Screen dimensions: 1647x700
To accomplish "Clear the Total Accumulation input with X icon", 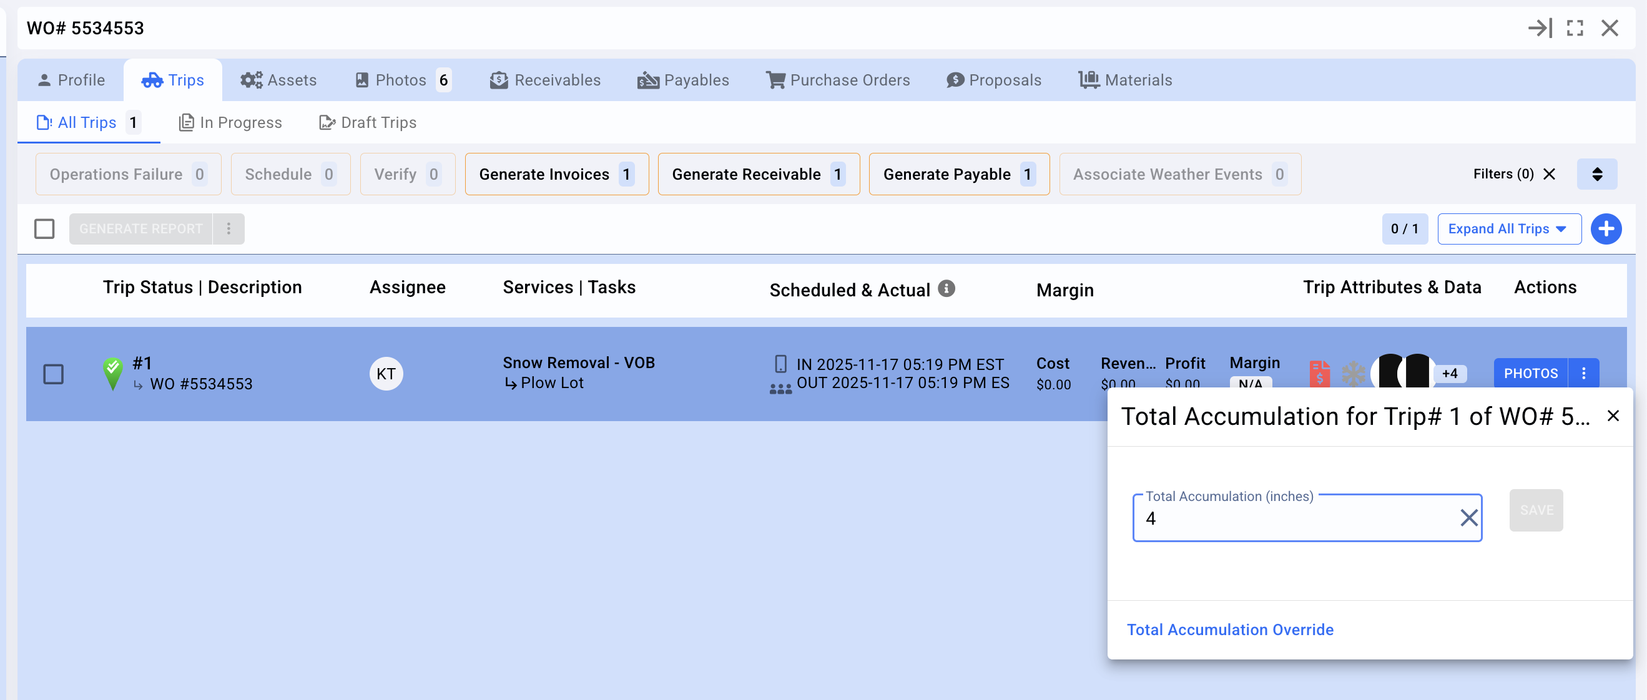I will [1468, 517].
